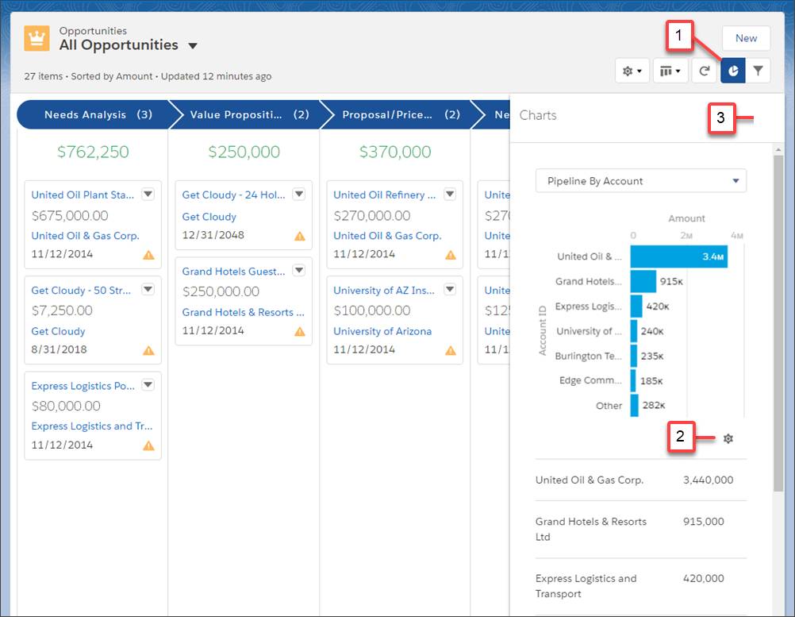Open University of AZ Ins... opportunity

point(384,290)
